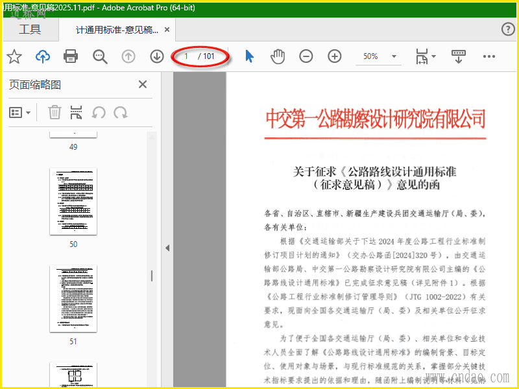Click the scrolling mode keyboard icon
519x389 pixels.
[x=459, y=56]
